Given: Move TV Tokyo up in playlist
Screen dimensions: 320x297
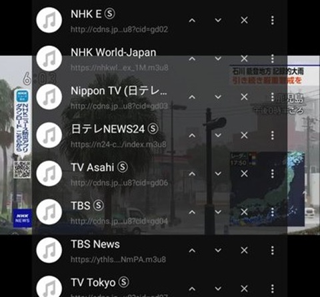Looking at the screenshot, I should point(192,289).
